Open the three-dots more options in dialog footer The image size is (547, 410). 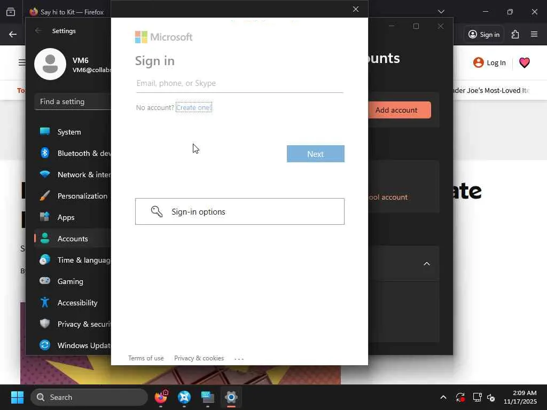pyautogui.click(x=239, y=359)
